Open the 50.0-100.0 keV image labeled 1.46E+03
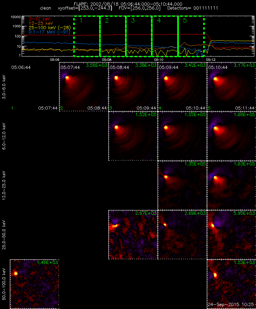The image size is (256, 309). [x=34, y=284]
